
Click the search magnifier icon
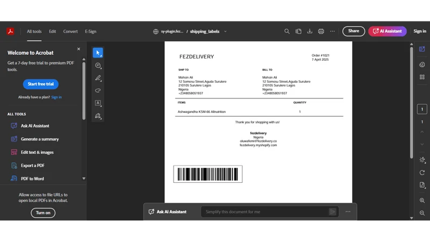pyautogui.click(x=287, y=31)
